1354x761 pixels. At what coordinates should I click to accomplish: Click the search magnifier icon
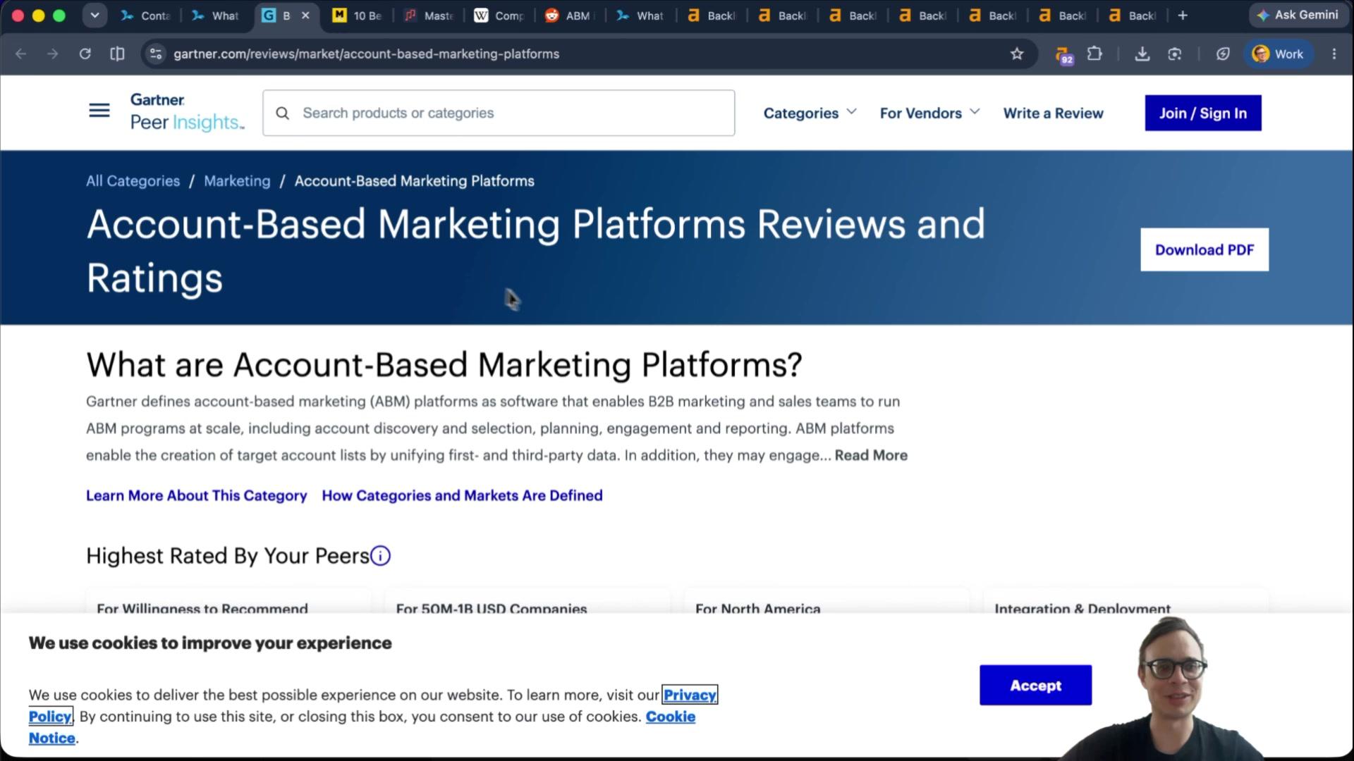pos(282,113)
